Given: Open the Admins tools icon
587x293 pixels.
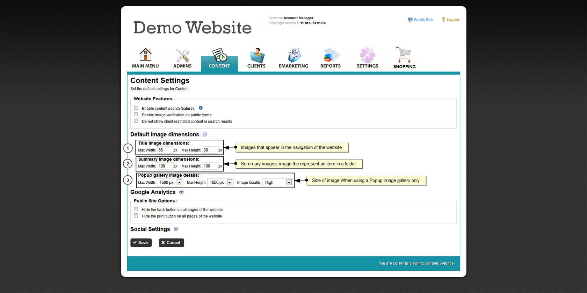Looking at the screenshot, I should [182, 55].
